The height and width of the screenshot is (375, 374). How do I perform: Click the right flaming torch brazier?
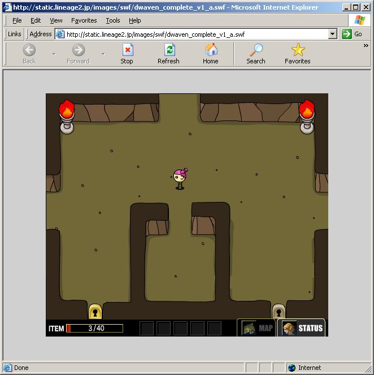307,117
